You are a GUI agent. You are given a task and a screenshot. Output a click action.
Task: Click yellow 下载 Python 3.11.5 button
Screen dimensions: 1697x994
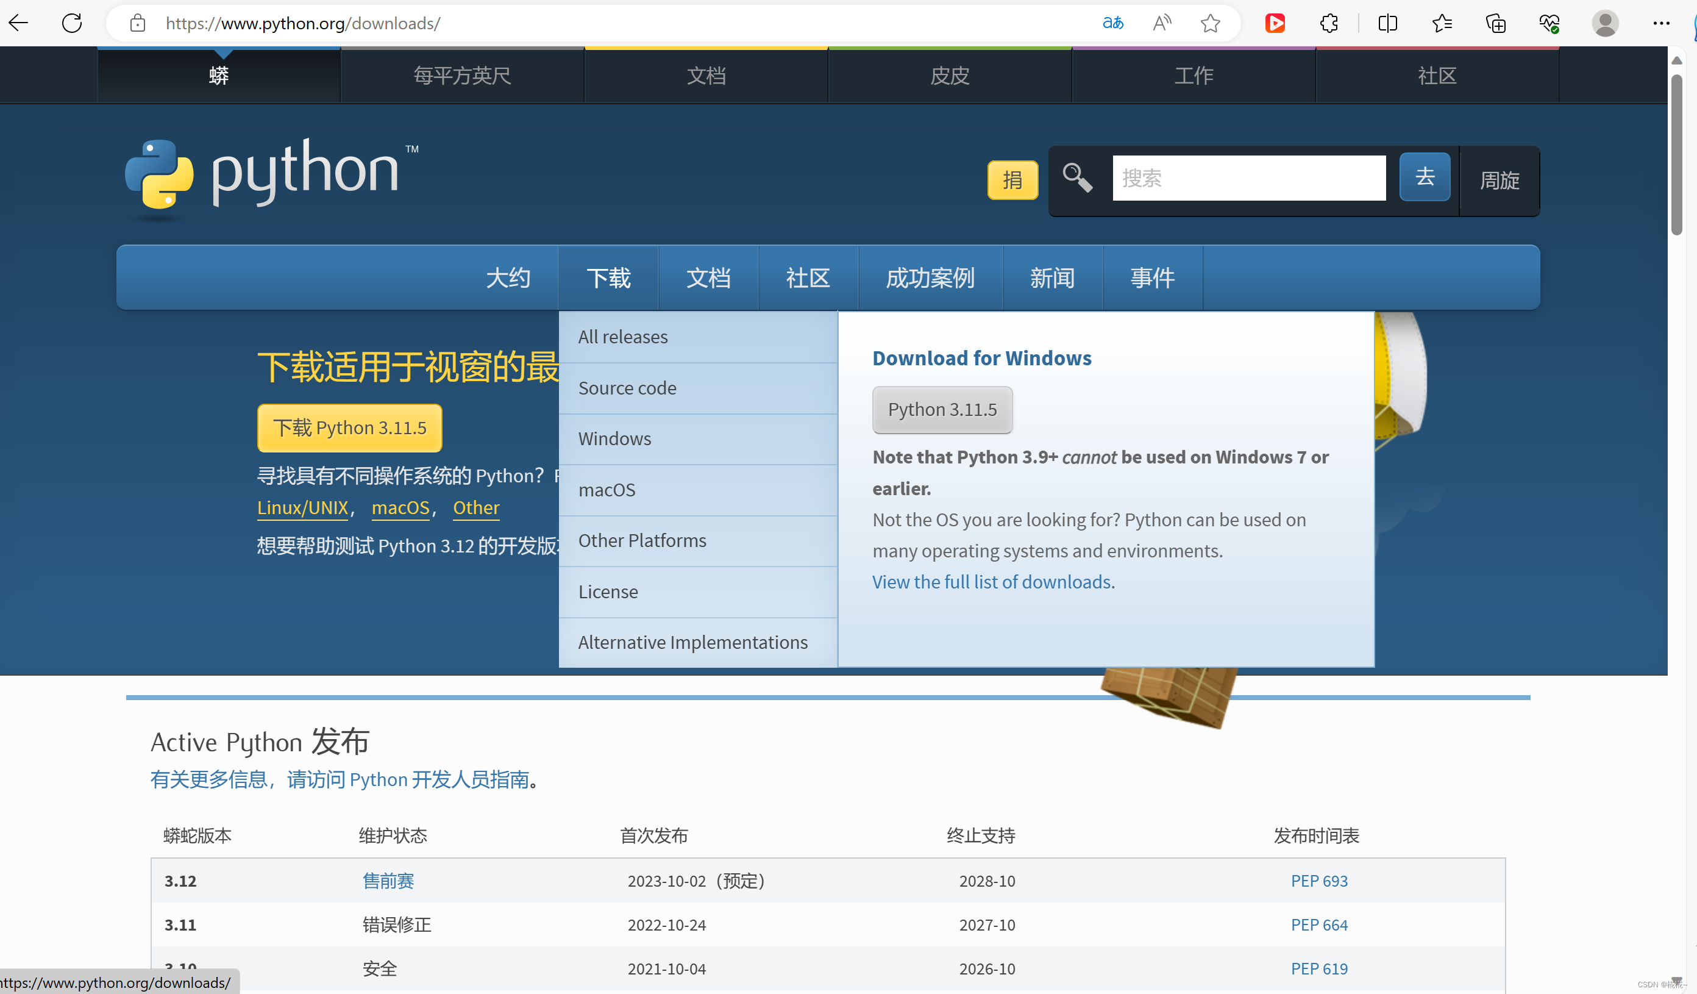[349, 428]
